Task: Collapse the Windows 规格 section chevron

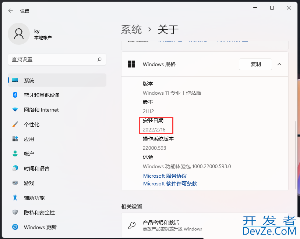Action: tap(279, 64)
